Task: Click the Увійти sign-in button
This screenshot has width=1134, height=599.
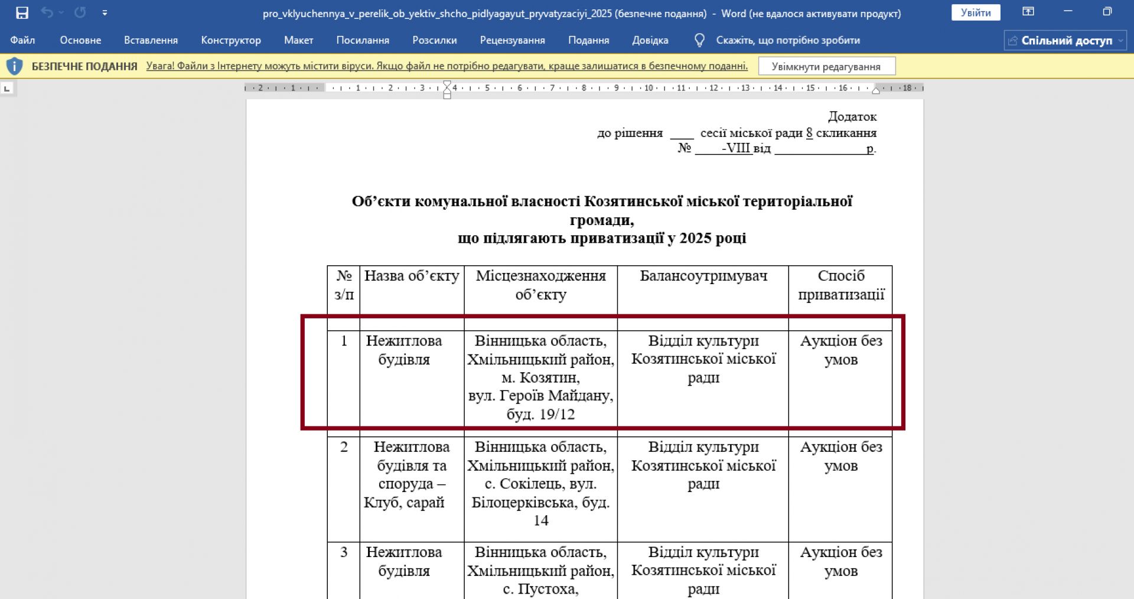Action: (975, 12)
